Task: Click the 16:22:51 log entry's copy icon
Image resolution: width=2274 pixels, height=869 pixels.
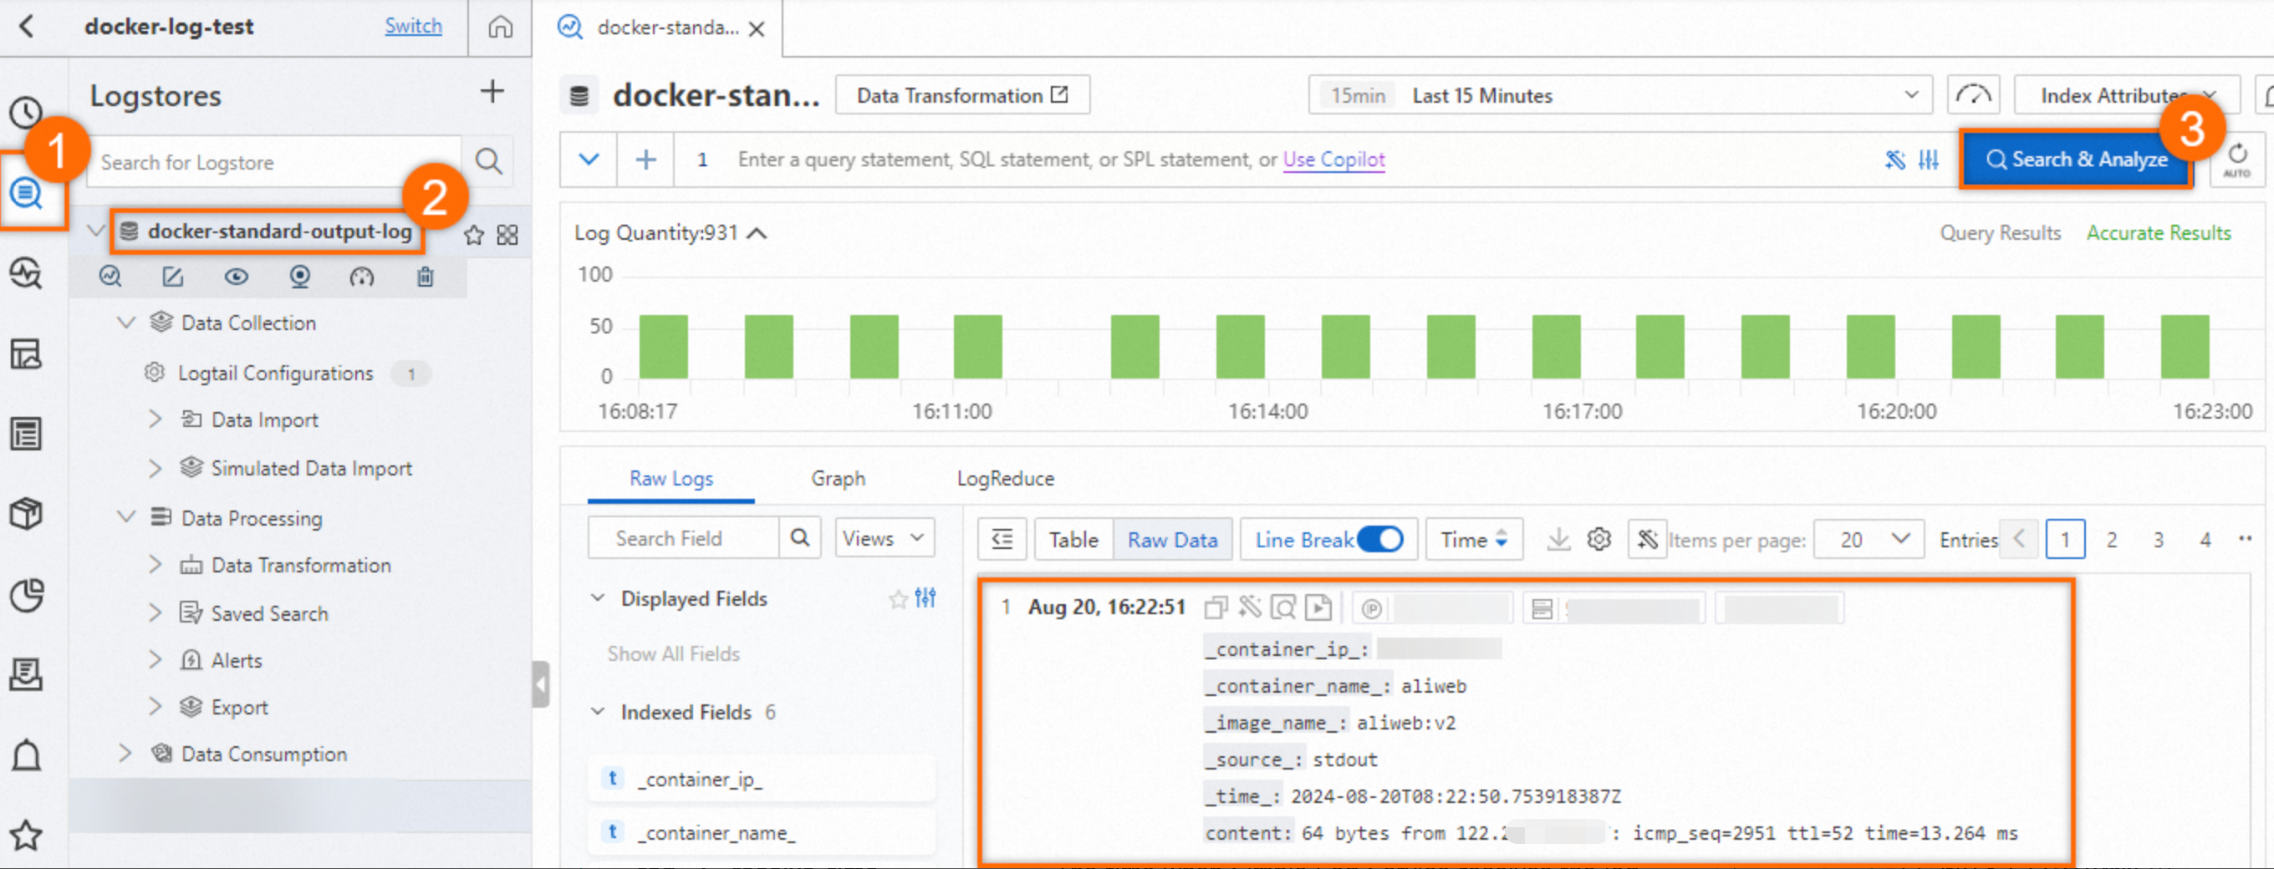Action: click(1216, 607)
